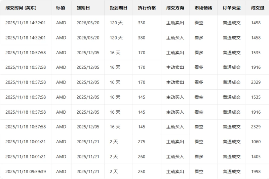Viewport: 269px width, 179px height.
Task: Click the 标的 column header
Action: [61, 8]
